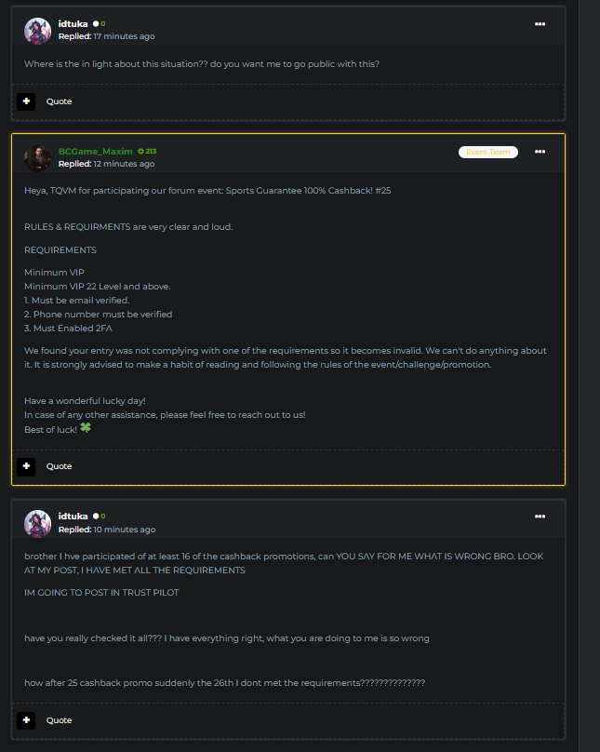Screen dimensions: 600x752
Task: Click the plus multi-quote icon on idtuka's 17-minutes-ago post
Action: tap(26, 101)
